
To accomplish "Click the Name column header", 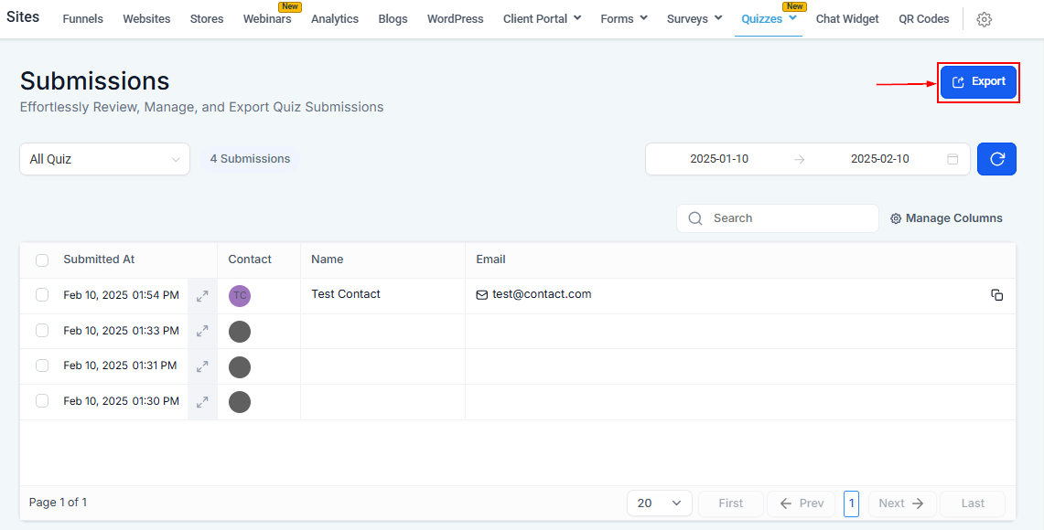I will [328, 260].
